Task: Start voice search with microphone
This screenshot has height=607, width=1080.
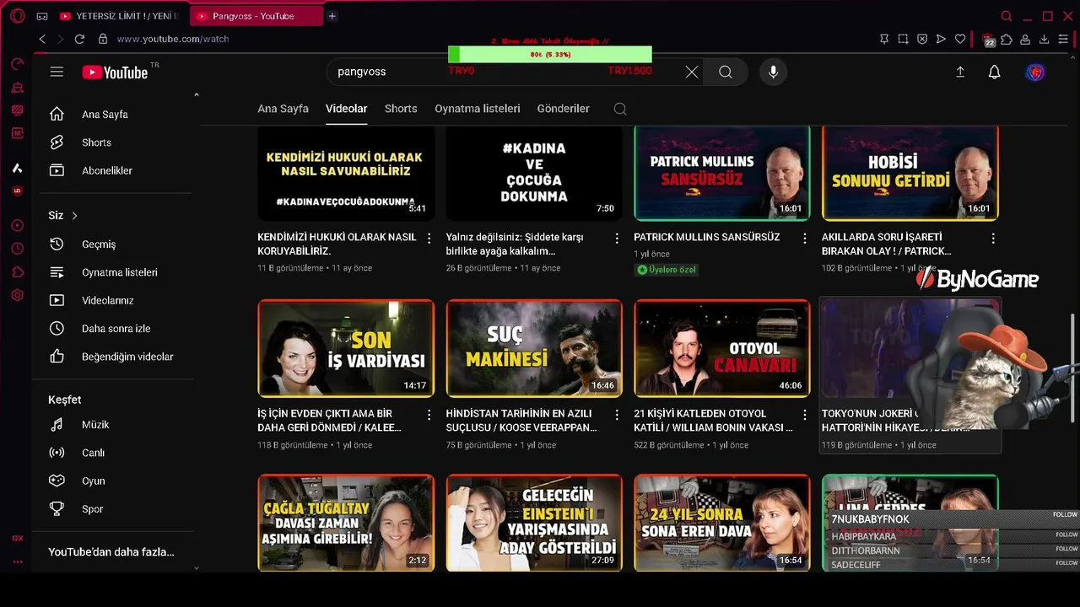Action: [773, 73]
